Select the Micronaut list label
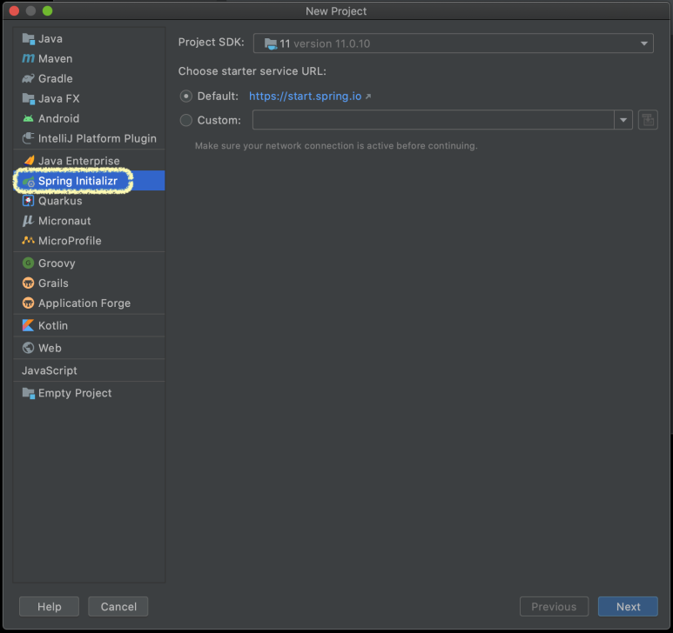 tap(64, 221)
